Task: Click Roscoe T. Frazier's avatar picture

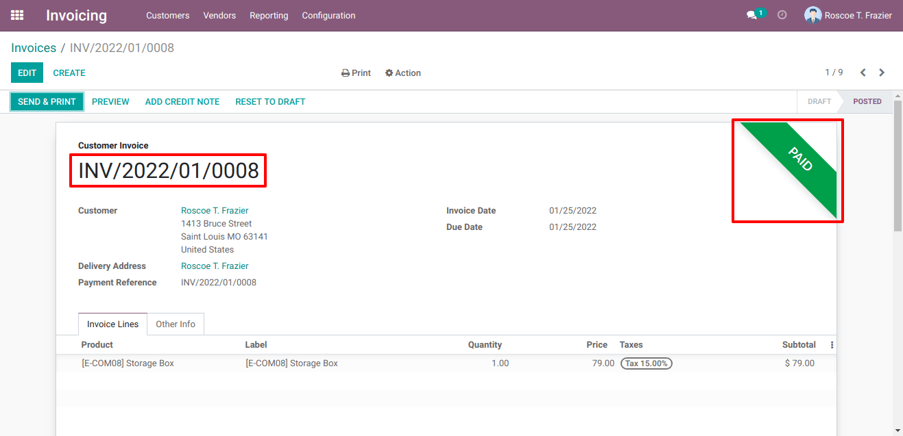Action: pyautogui.click(x=812, y=15)
